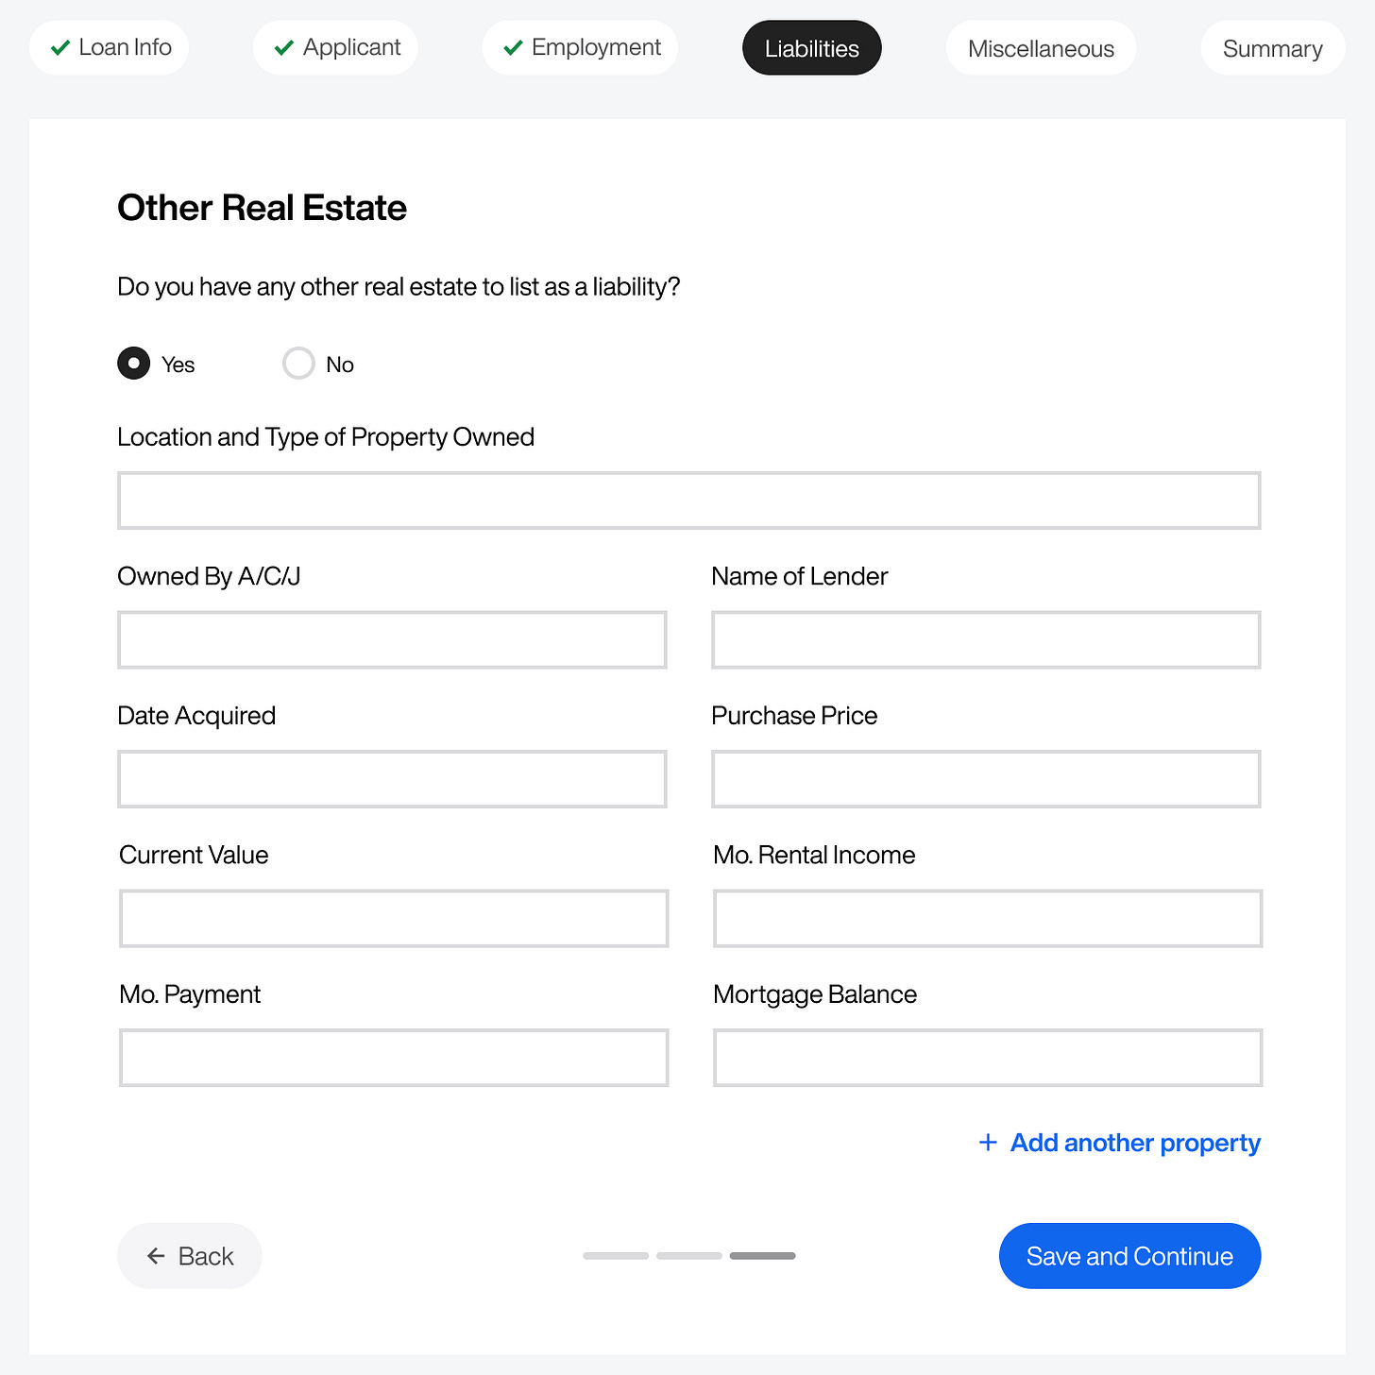1375x1375 pixels.
Task: Click the plus icon beside Add another property
Action: (988, 1143)
